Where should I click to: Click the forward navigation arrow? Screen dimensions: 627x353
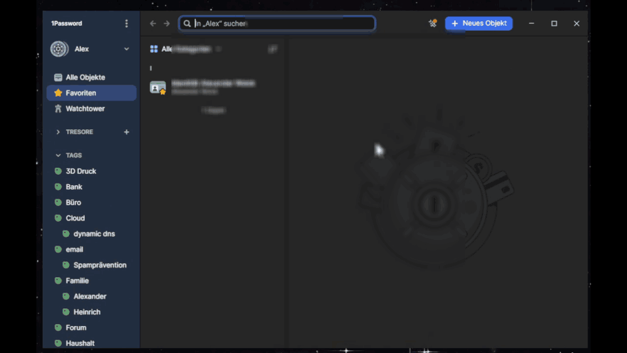[167, 24]
